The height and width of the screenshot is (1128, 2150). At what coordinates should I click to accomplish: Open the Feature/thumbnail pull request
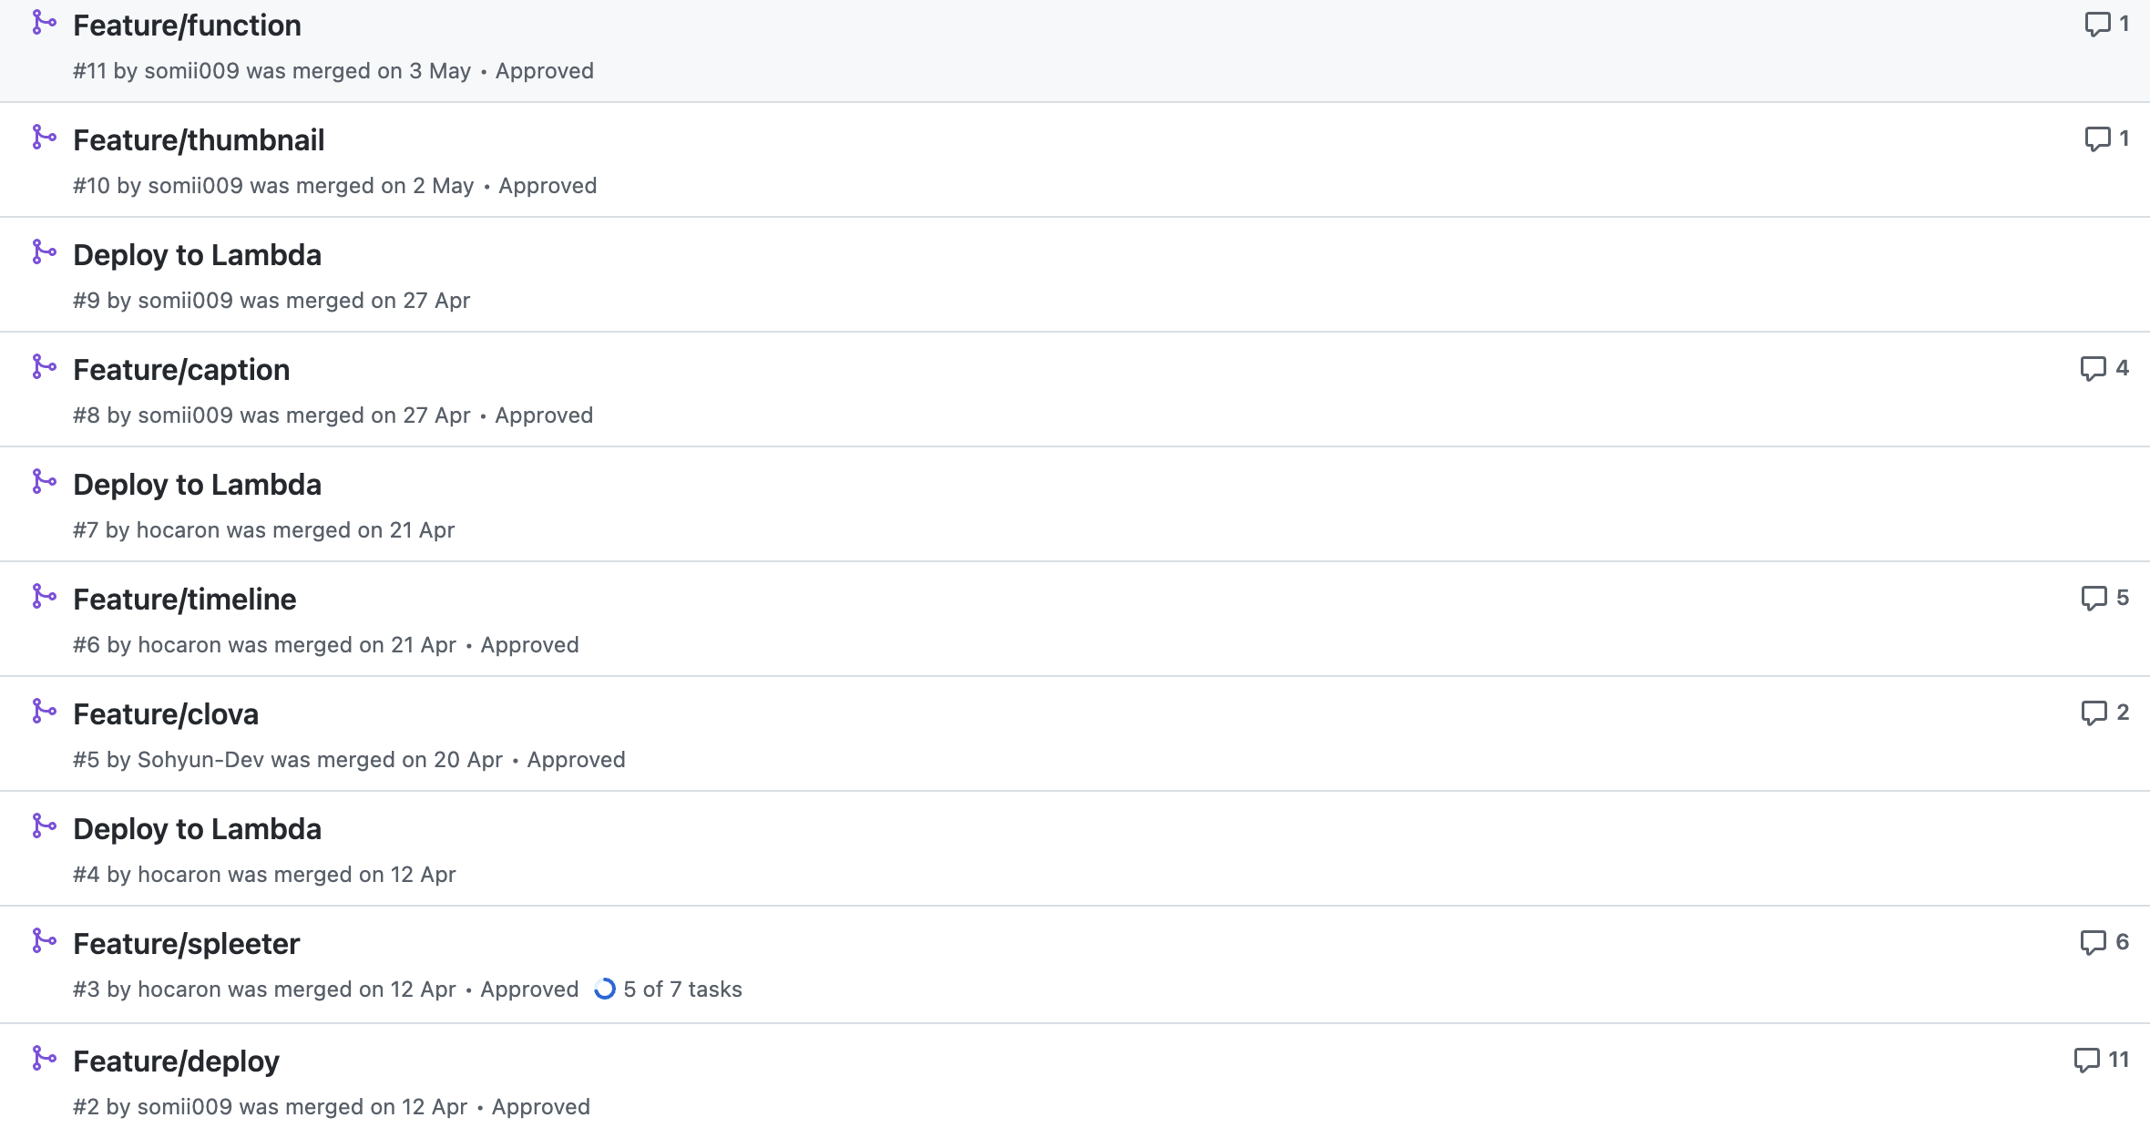tap(199, 140)
